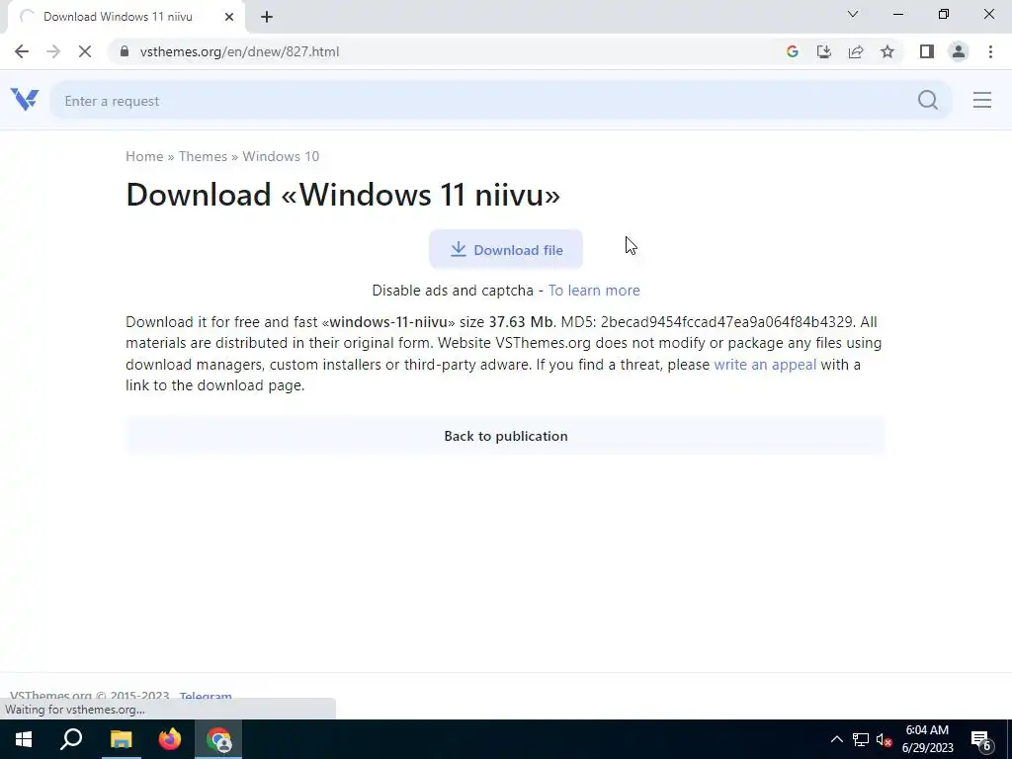The height and width of the screenshot is (759, 1012).
Task: Open the Telegram footer link
Action: click(x=206, y=696)
